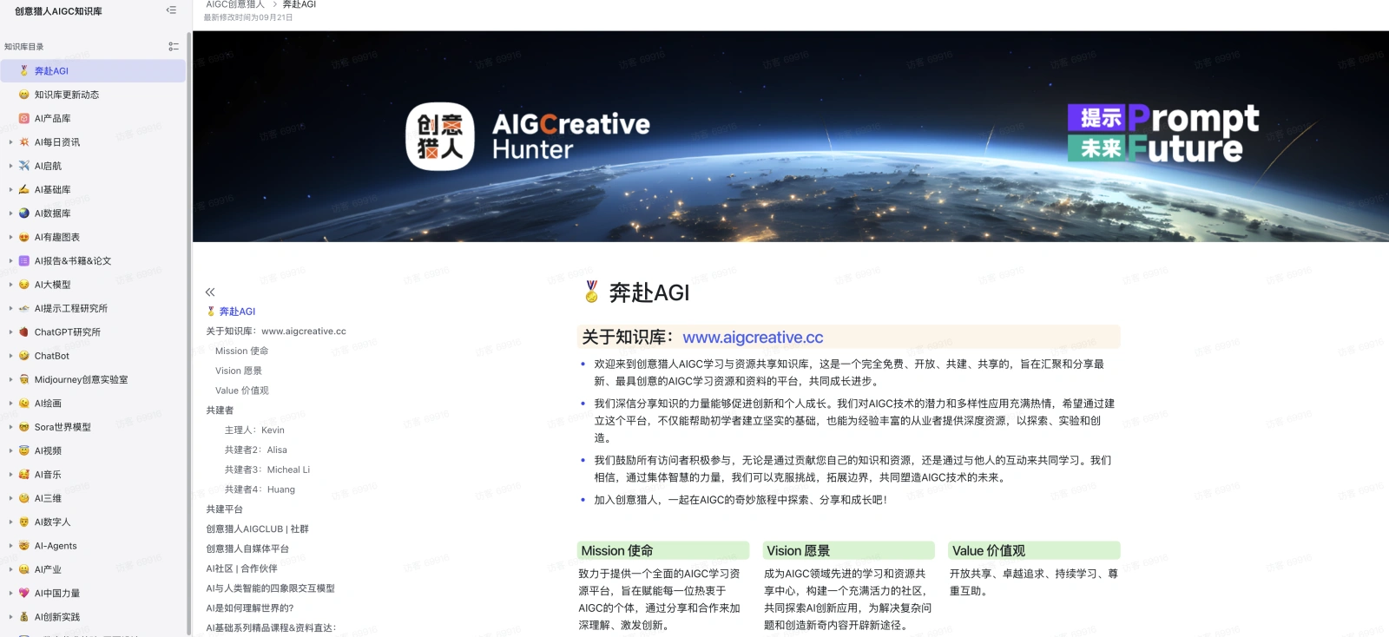
Task: Jump to Mission 使命 in the outline
Action: click(x=241, y=351)
